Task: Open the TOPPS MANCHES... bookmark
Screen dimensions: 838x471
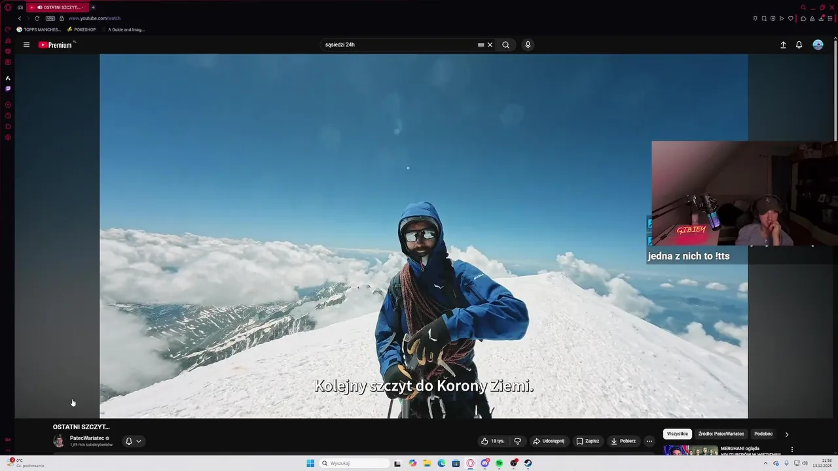Action: coord(39,29)
